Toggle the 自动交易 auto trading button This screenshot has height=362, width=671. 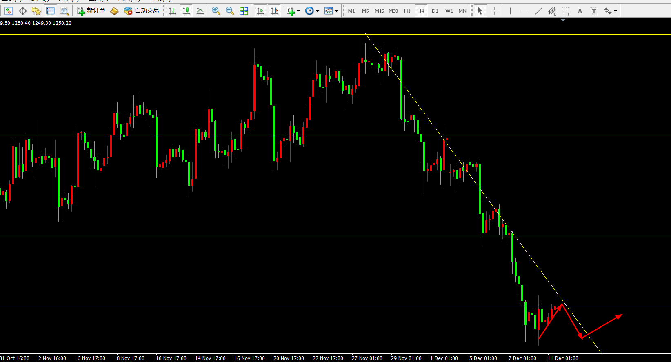click(x=141, y=11)
